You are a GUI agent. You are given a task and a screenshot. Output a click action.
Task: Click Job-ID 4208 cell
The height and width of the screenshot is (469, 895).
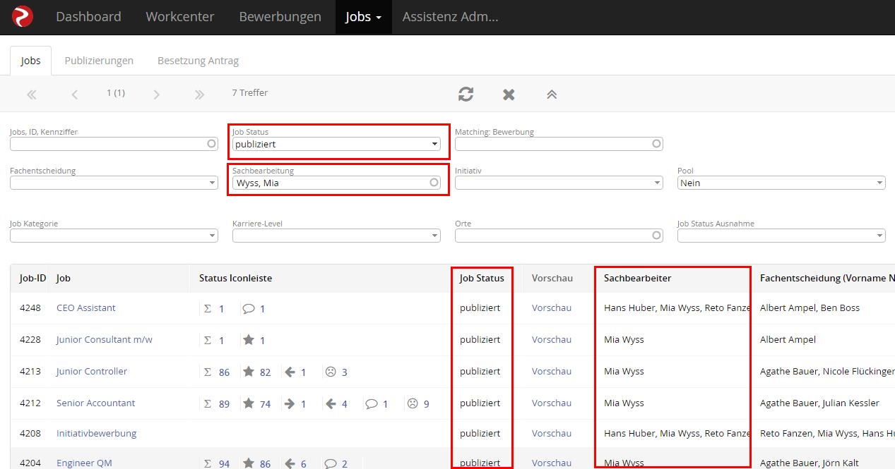[x=30, y=433]
